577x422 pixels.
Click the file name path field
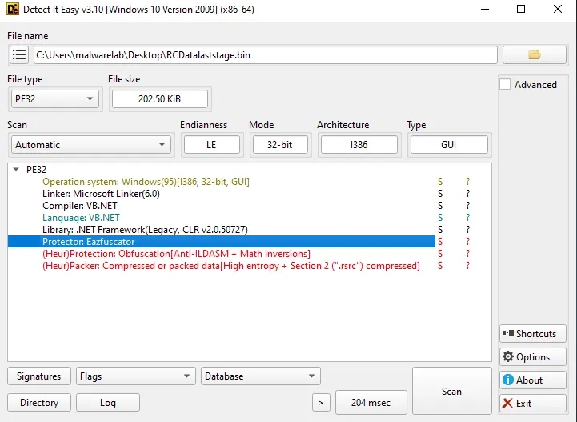pos(264,55)
